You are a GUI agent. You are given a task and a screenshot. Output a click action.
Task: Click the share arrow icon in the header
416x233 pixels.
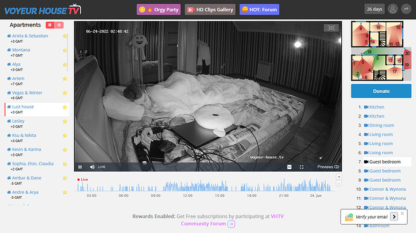406,9
